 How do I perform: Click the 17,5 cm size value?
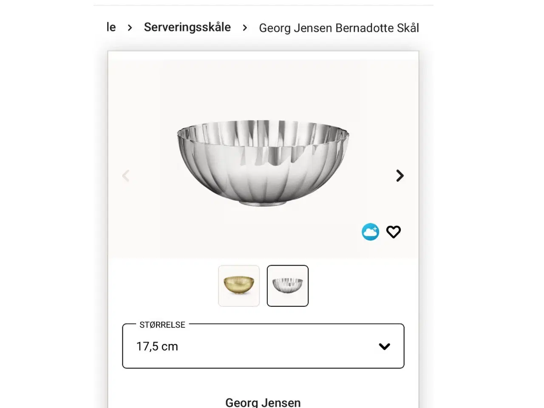[158, 346]
